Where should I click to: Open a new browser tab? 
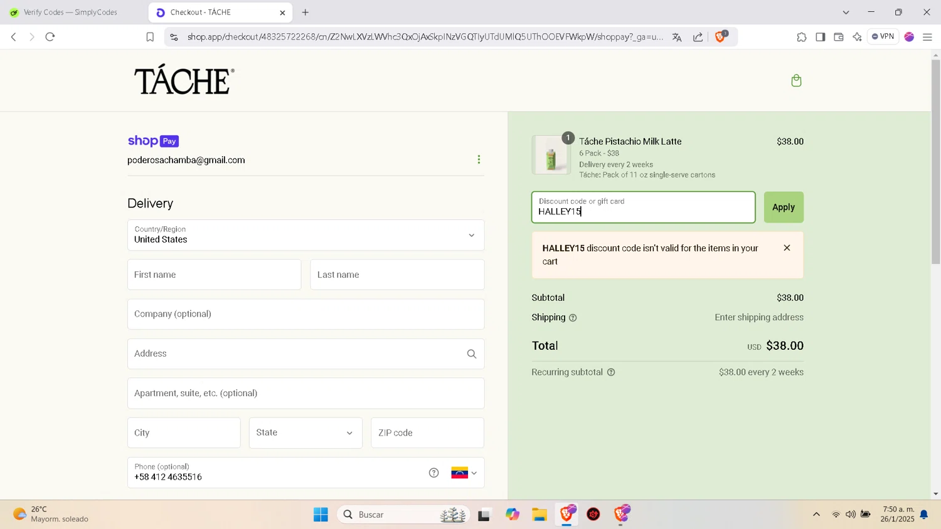306,13
